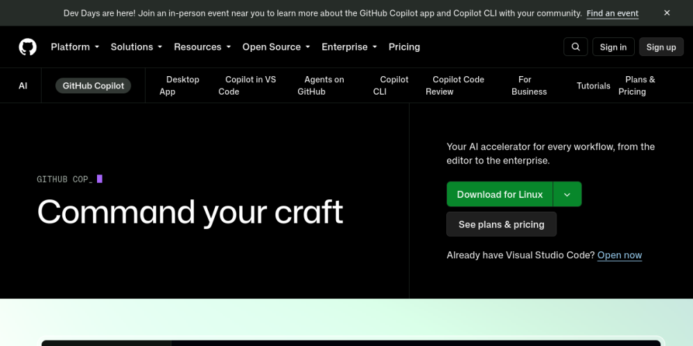Open Agents on GitHub subnav item

(x=320, y=86)
